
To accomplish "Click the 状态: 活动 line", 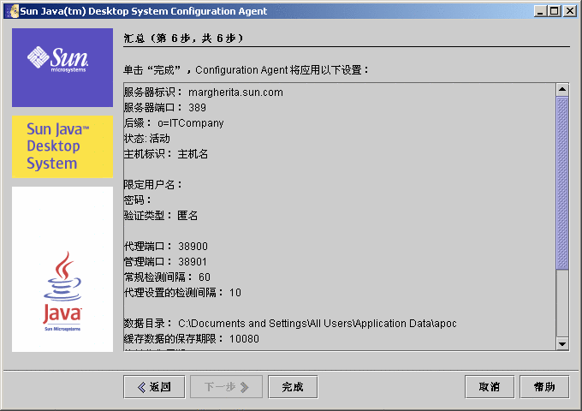I will [x=146, y=139].
